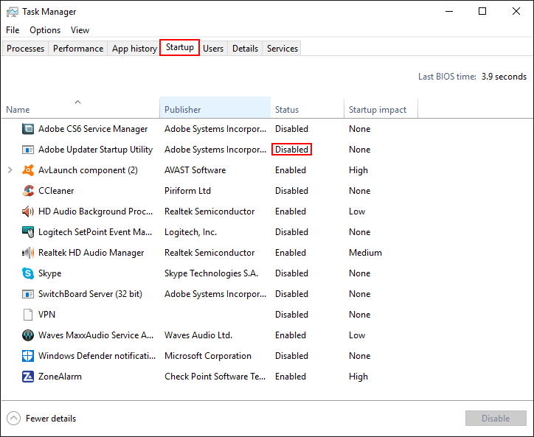
Task: Click the CCleaner icon
Action: 28,191
